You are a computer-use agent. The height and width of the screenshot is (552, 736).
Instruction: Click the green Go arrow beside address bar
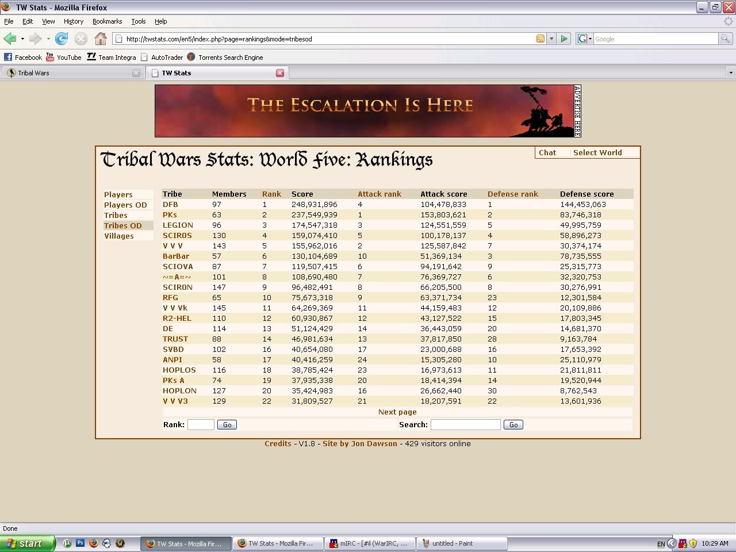[x=564, y=39]
